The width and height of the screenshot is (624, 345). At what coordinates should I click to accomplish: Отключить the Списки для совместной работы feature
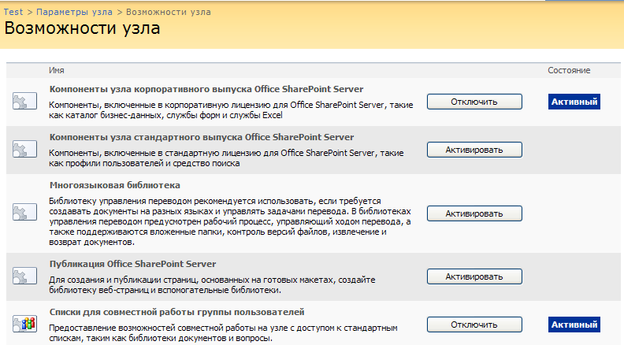coord(474,325)
